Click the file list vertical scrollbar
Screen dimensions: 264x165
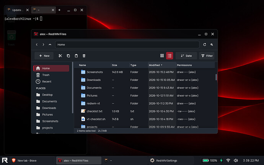(216, 77)
